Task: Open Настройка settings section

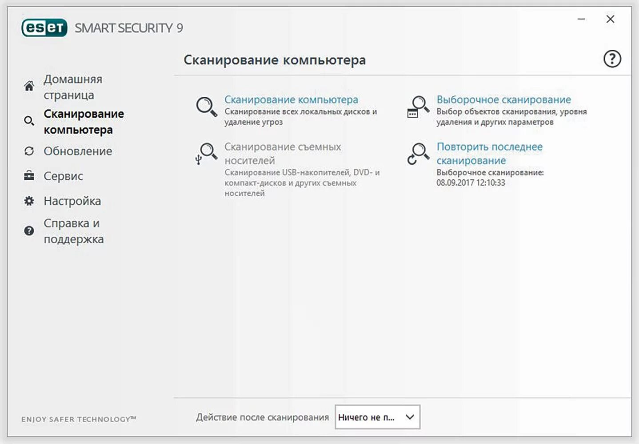Action: pyautogui.click(x=72, y=201)
